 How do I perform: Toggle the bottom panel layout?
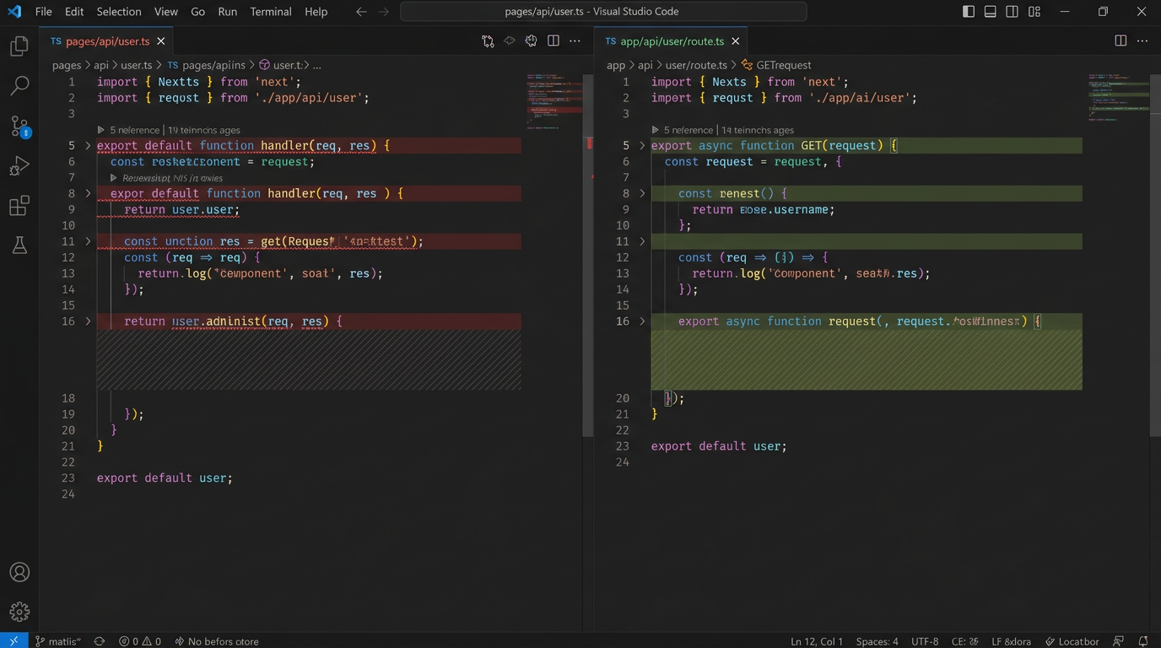(991, 12)
